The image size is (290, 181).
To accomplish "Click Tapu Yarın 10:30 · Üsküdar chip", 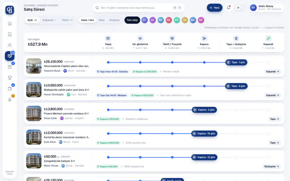I will coord(112,72).
